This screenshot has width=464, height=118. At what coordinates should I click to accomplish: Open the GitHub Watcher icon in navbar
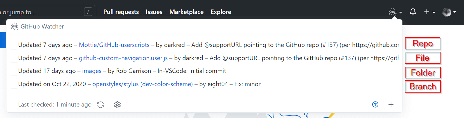click(x=393, y=12)
